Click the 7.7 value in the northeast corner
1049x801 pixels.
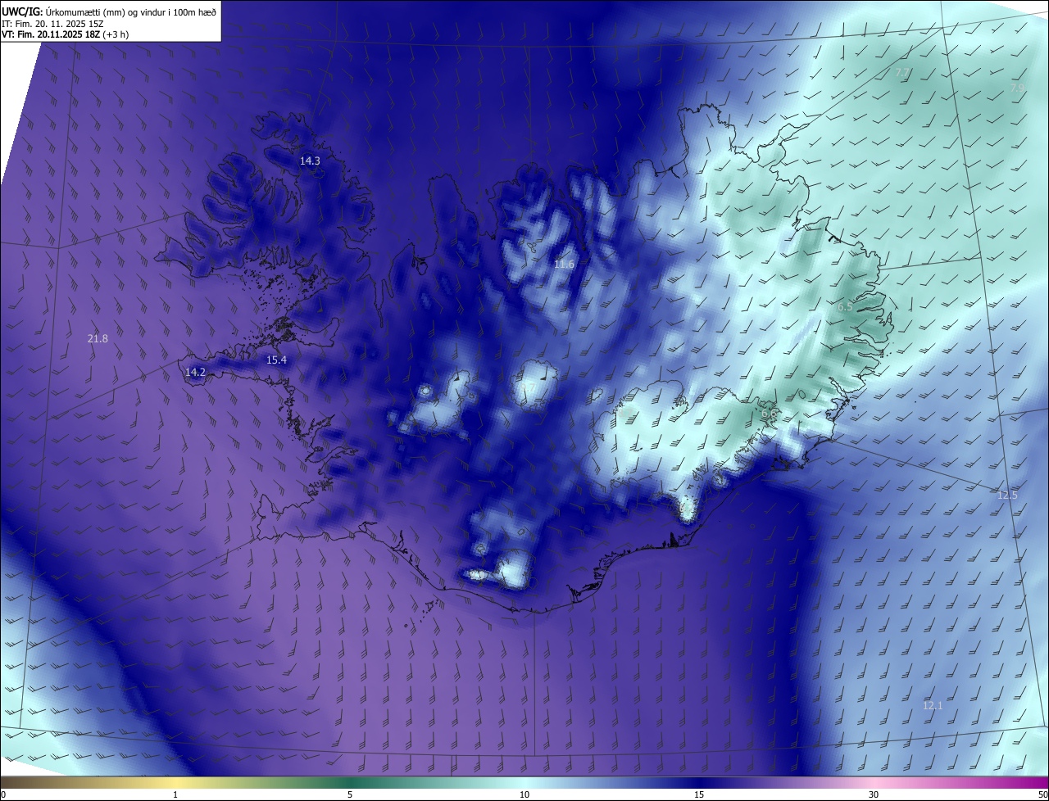click(x=901, y=73)
